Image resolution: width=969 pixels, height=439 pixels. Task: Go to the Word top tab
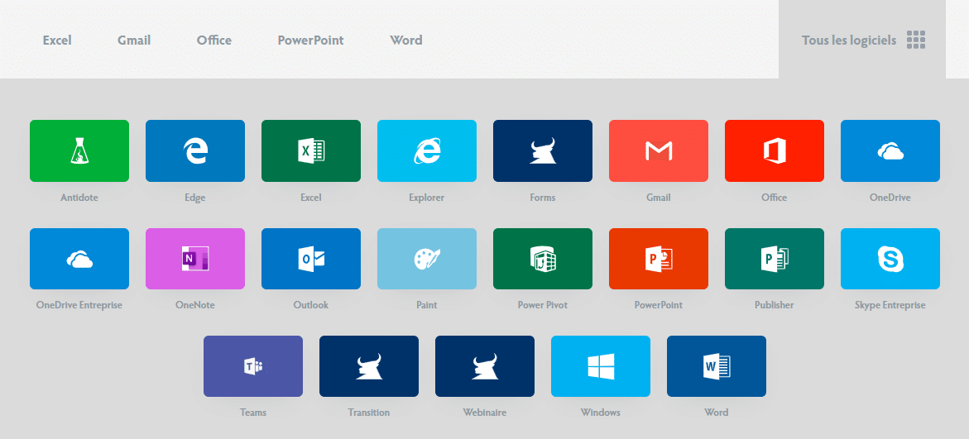point(406,41)
